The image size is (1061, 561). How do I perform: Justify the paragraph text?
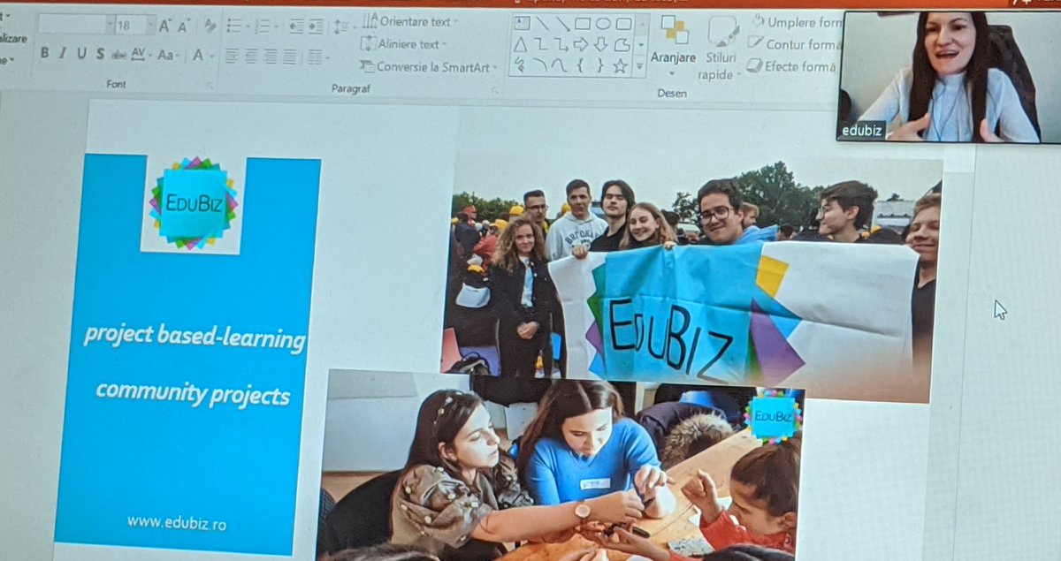tap(290, 56)
